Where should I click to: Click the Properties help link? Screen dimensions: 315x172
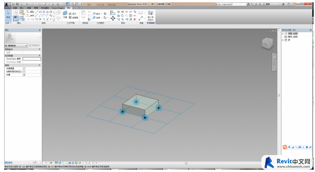pyautogui.click(x=9, y=162)
